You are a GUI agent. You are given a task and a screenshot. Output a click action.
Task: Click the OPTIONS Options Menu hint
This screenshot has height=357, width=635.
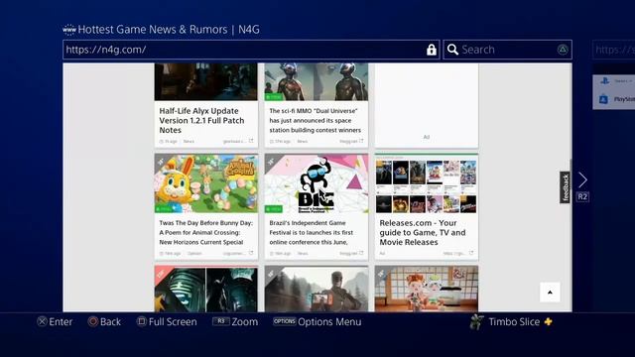[317, 321]
